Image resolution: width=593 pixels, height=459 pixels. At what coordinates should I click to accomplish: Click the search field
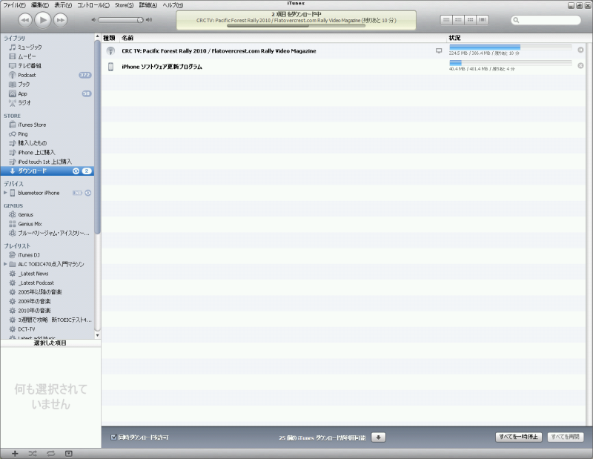click(546, 20)
